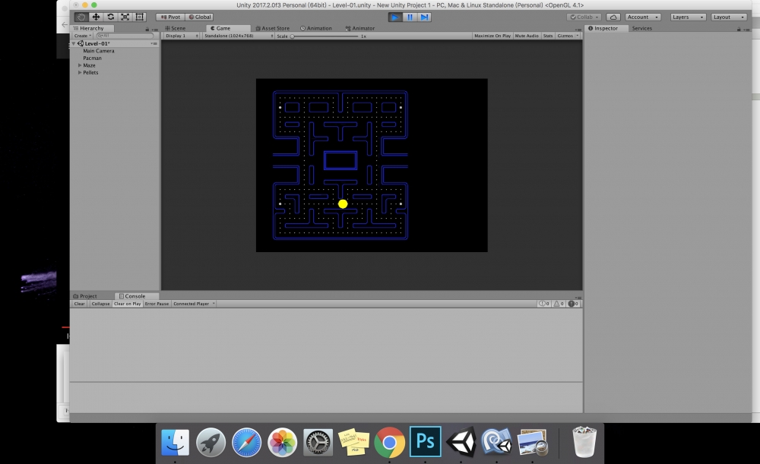Open System Preferences from the Dock
The width and height of the screenshot is (760, 464).
318,442
